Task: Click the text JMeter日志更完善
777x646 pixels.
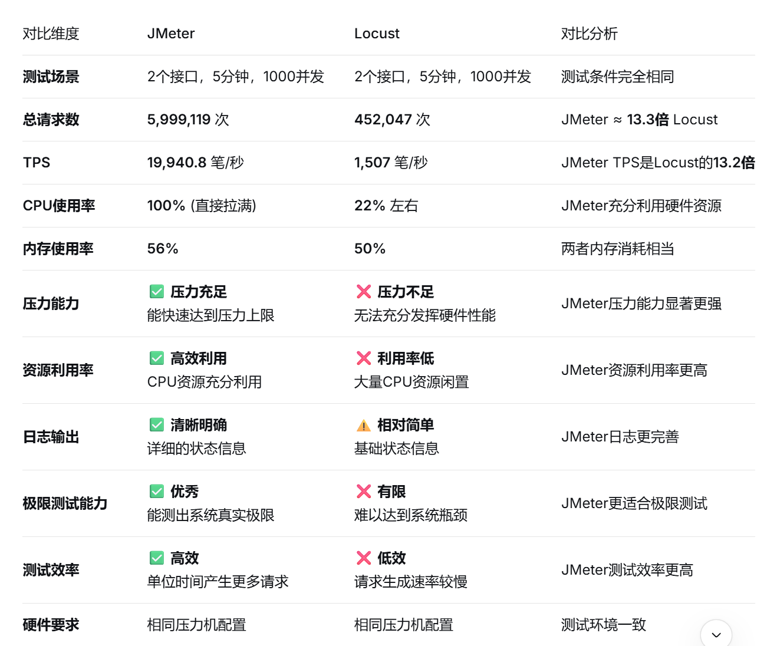Action: pyautogui.click(x=620, y=437)
